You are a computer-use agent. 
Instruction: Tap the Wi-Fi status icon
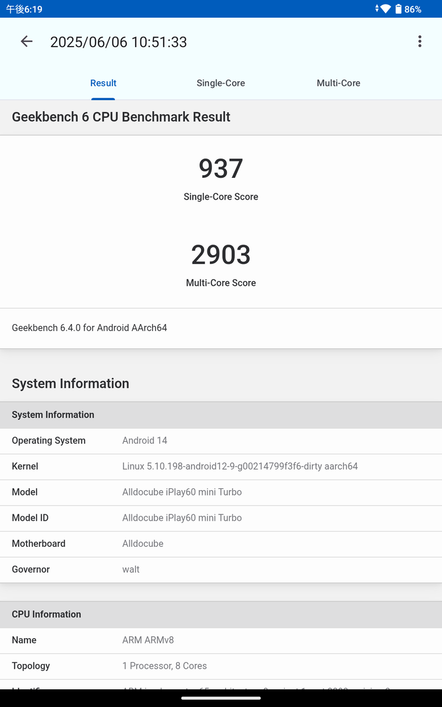coord(385,9)
